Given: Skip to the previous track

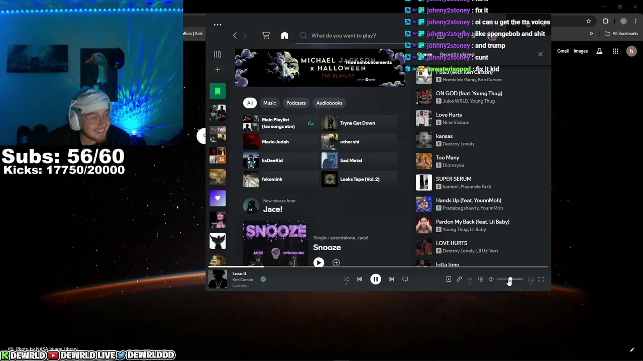Looking at the screenshot, I should pos(360,279).
